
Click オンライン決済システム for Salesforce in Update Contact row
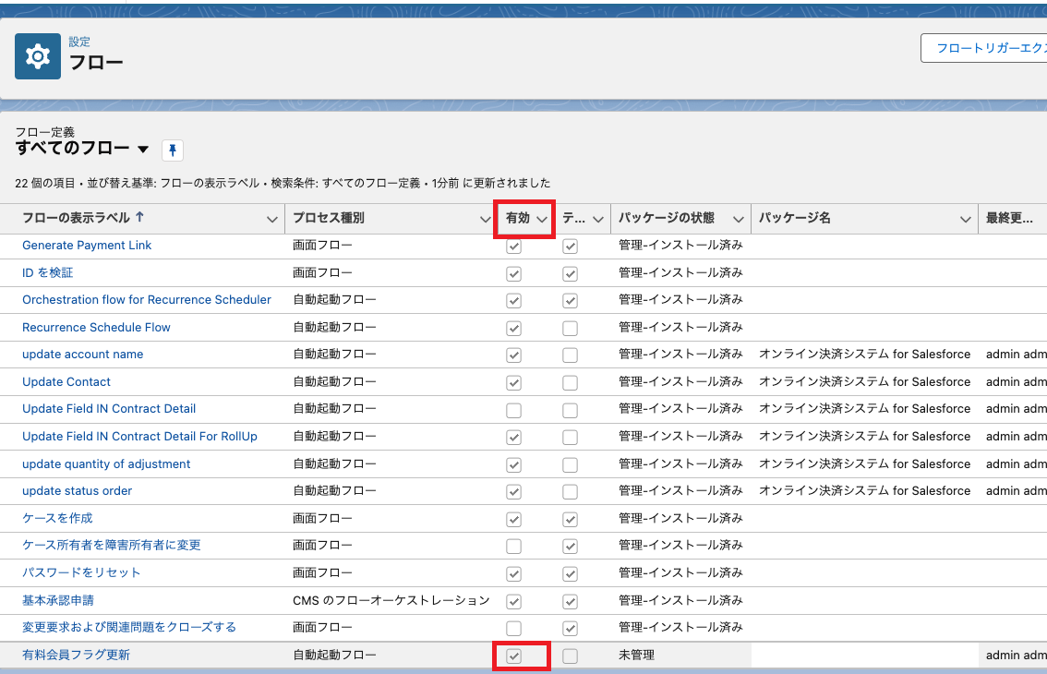pyautogui.click(x=865, y=381)
